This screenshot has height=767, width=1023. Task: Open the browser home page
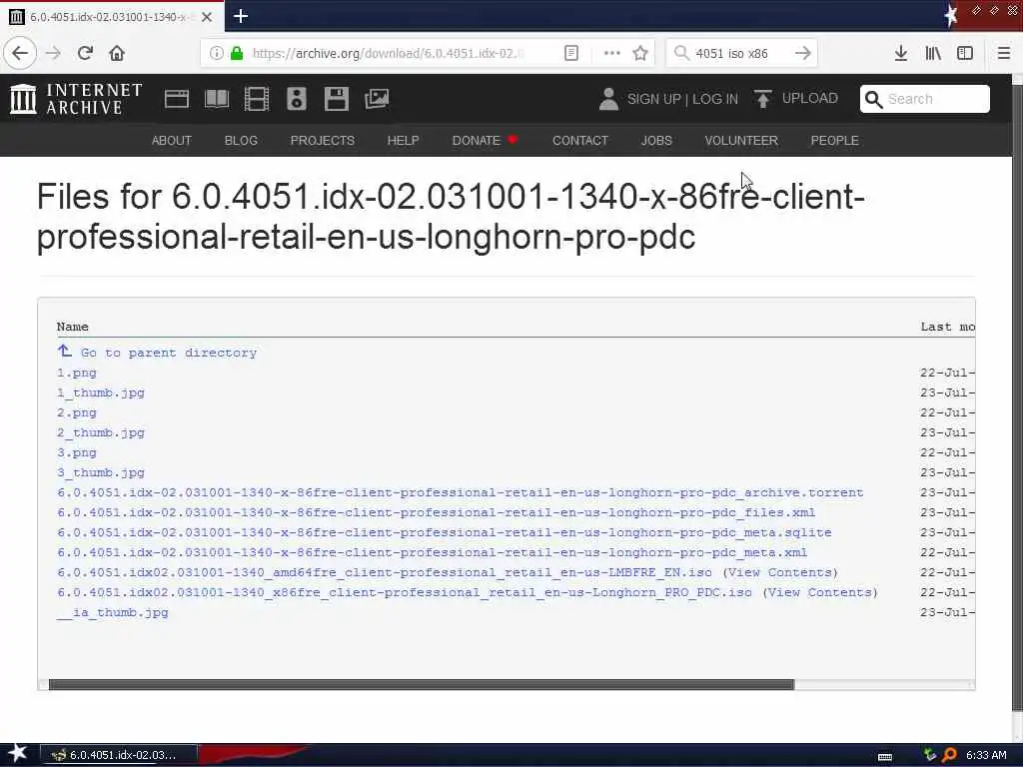pos(117,53)
